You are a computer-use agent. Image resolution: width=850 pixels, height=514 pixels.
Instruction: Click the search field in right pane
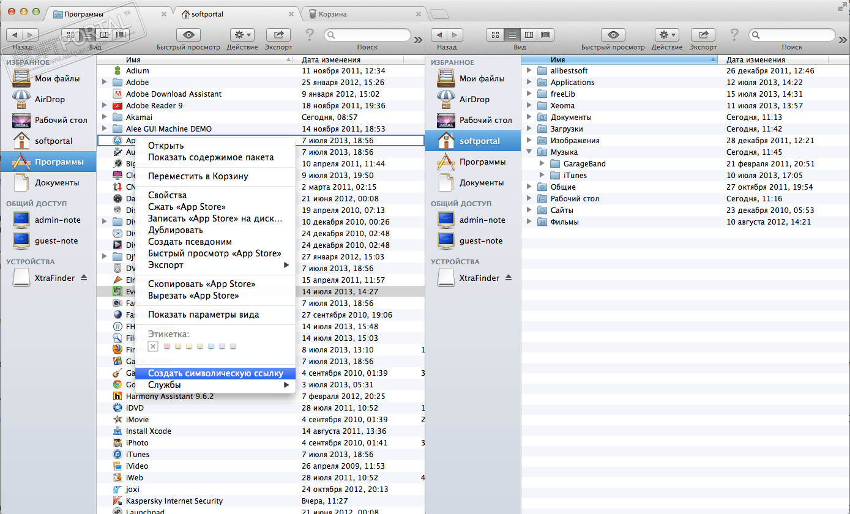click(x=792, y=35)
